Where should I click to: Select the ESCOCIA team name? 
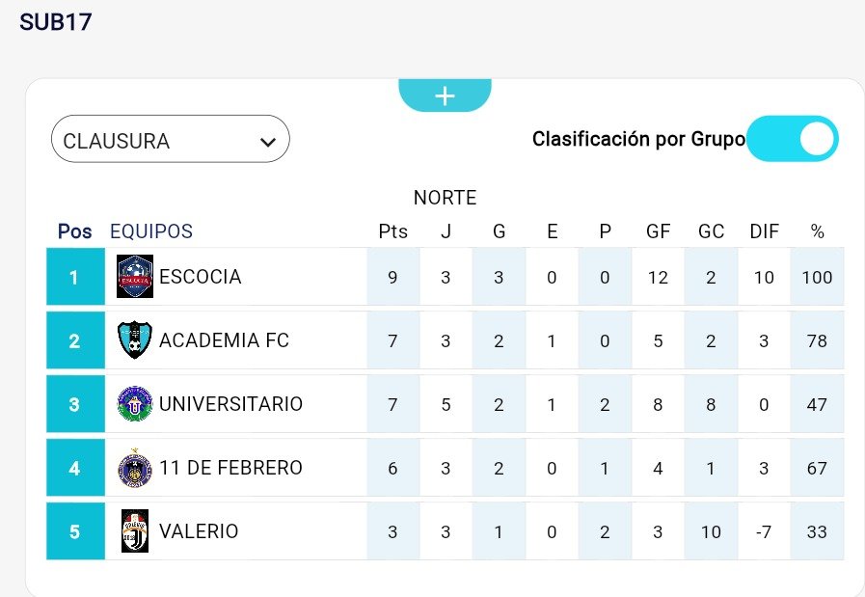point(200,277)
